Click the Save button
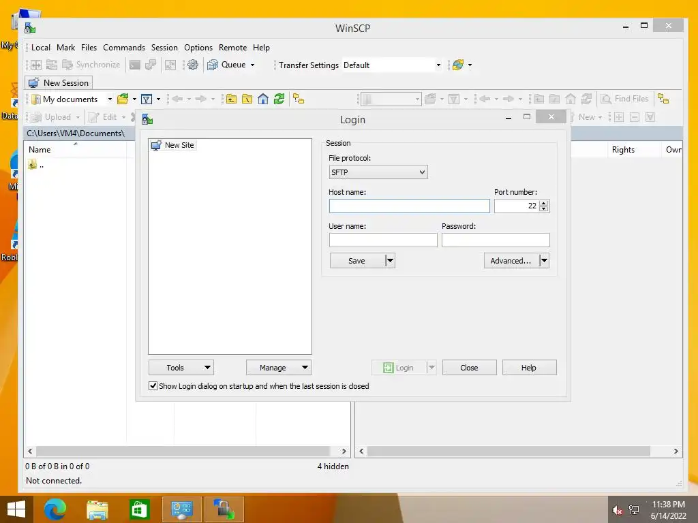Image resolution: width=698 pixels, height=523 pixels. pos(357,261)
